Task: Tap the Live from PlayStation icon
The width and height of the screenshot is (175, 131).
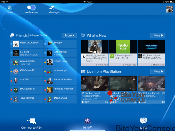Action: click(83, 71)
